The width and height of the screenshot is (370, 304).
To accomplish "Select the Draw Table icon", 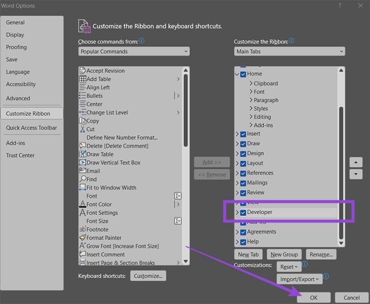I will point(82,154).
